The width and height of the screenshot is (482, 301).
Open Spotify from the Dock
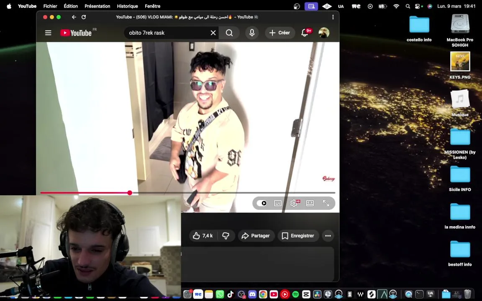295,294
